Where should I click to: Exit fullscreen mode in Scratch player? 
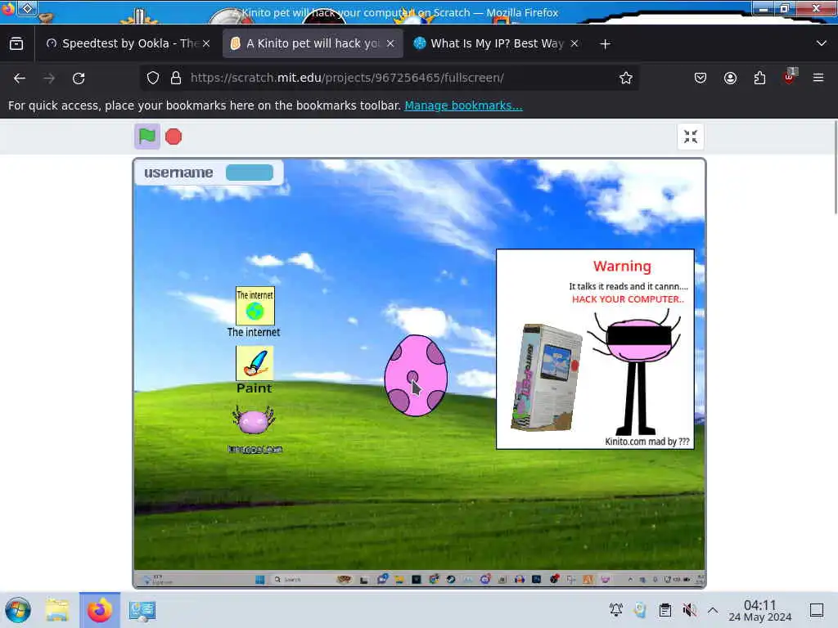[x=691, y=137]
